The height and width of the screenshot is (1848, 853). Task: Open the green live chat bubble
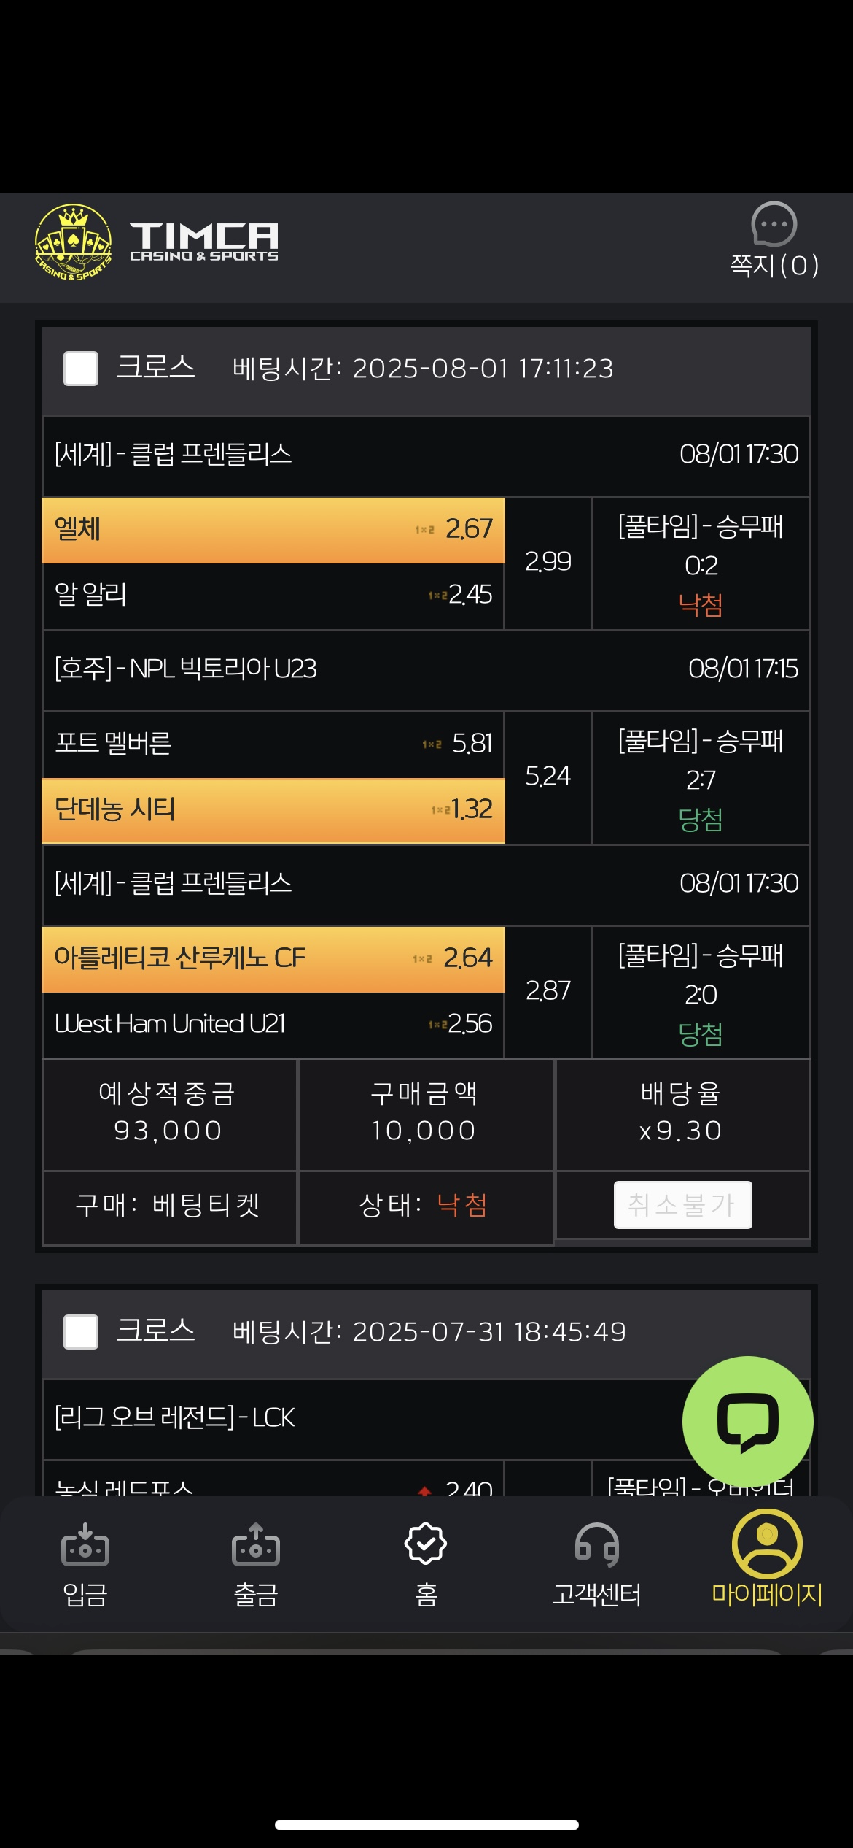(x=747, y=1422)
